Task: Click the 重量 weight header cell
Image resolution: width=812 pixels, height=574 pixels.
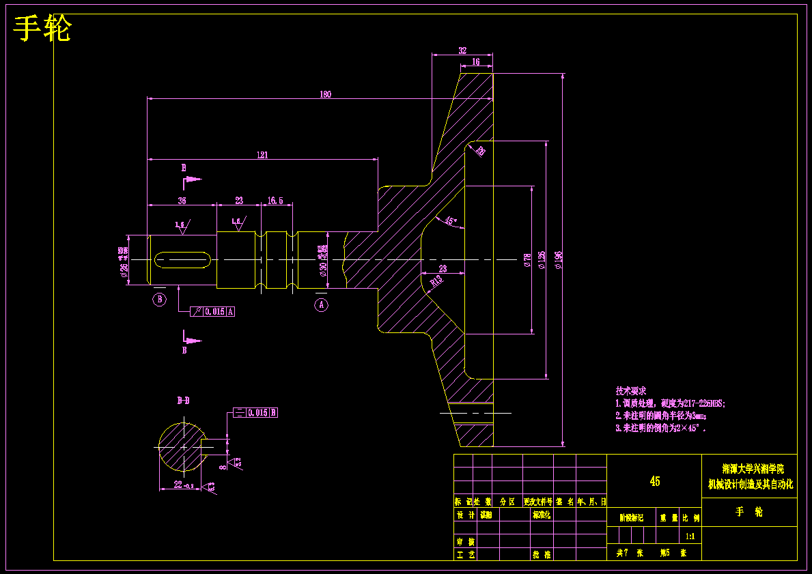Action: (x=667, y=517)
